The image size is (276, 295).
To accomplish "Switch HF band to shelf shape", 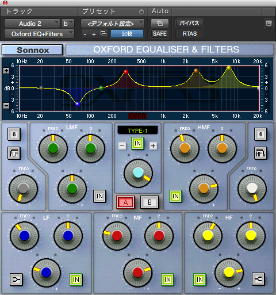I will [258, 279].
